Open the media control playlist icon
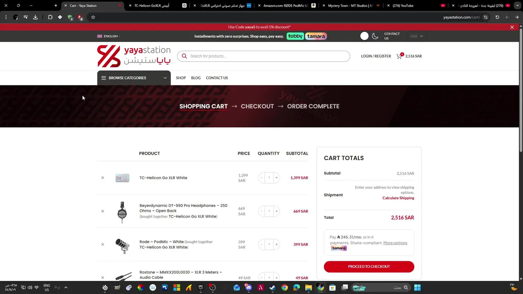 pyautogui.click(x=25, y=17)
